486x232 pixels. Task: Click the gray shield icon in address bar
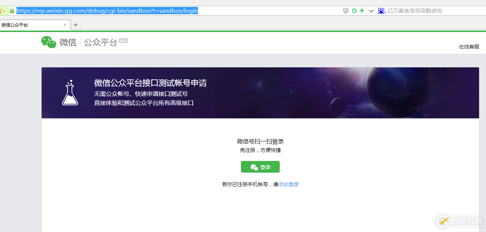[346, 11]
